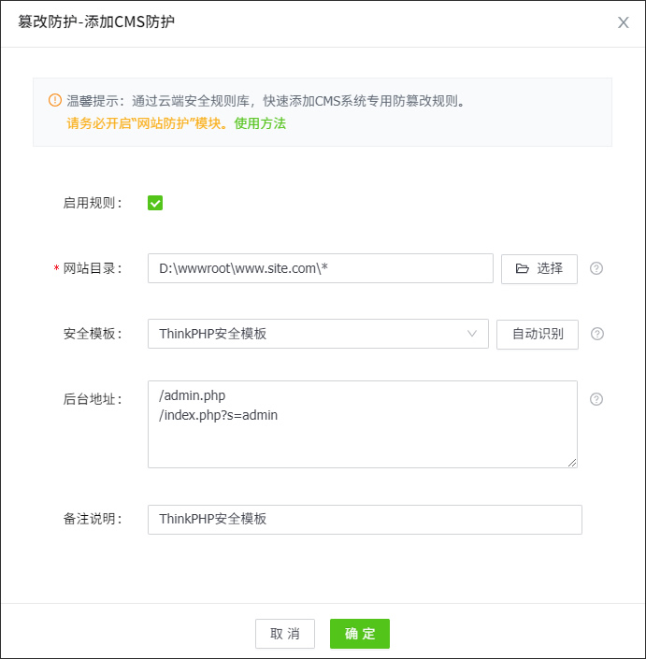The width and height of the screenshot is (646, 659).
Task: Click the 后台地址 textarea resize handle
Action: tap(571, 461)
